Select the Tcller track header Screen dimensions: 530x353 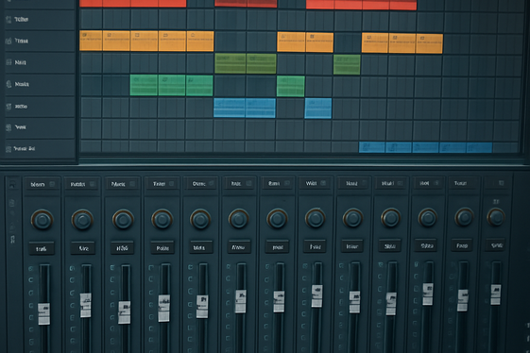pos(40,20)
